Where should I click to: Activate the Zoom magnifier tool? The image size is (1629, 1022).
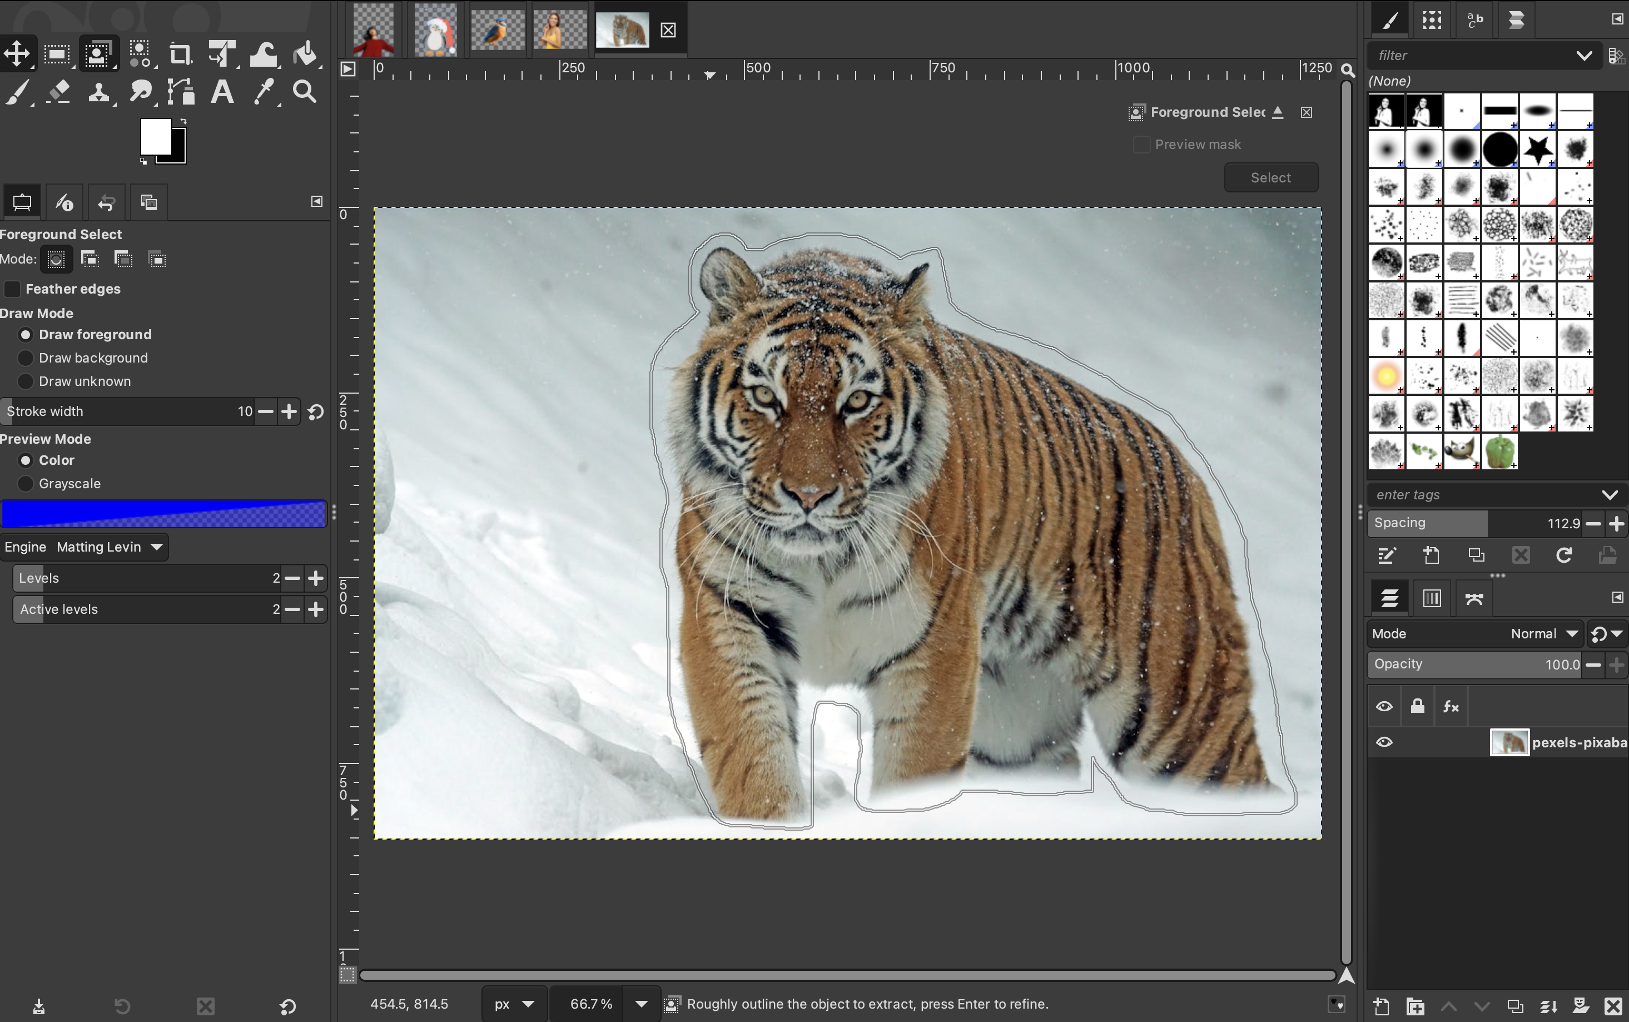tap(305, 91)
